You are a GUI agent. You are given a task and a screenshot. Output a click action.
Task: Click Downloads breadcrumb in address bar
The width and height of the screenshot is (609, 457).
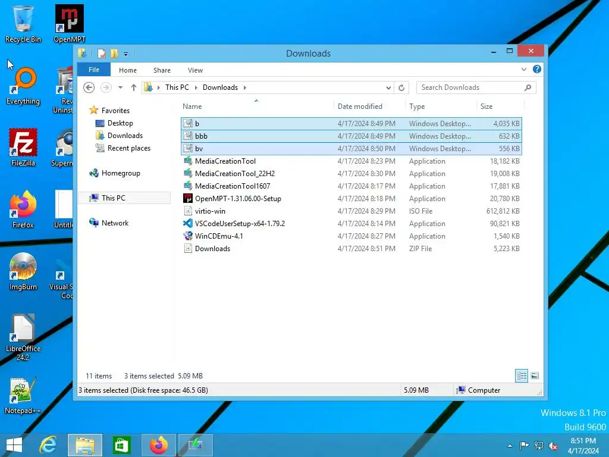coord(220,87)
